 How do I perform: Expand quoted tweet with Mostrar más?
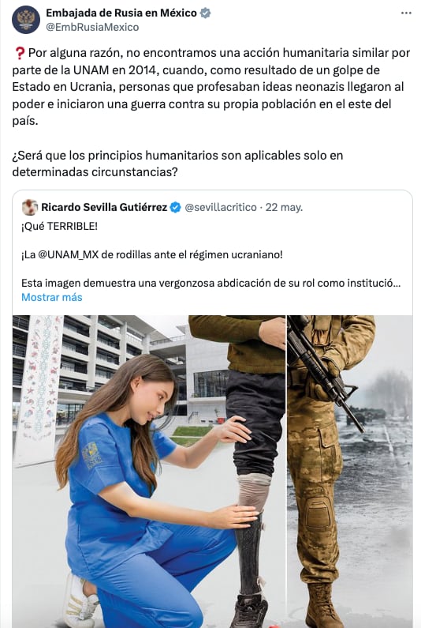(51, 297)
